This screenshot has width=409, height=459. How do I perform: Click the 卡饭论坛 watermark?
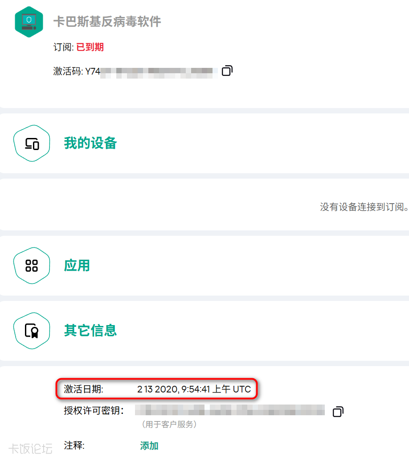click(x=30, y=448)
